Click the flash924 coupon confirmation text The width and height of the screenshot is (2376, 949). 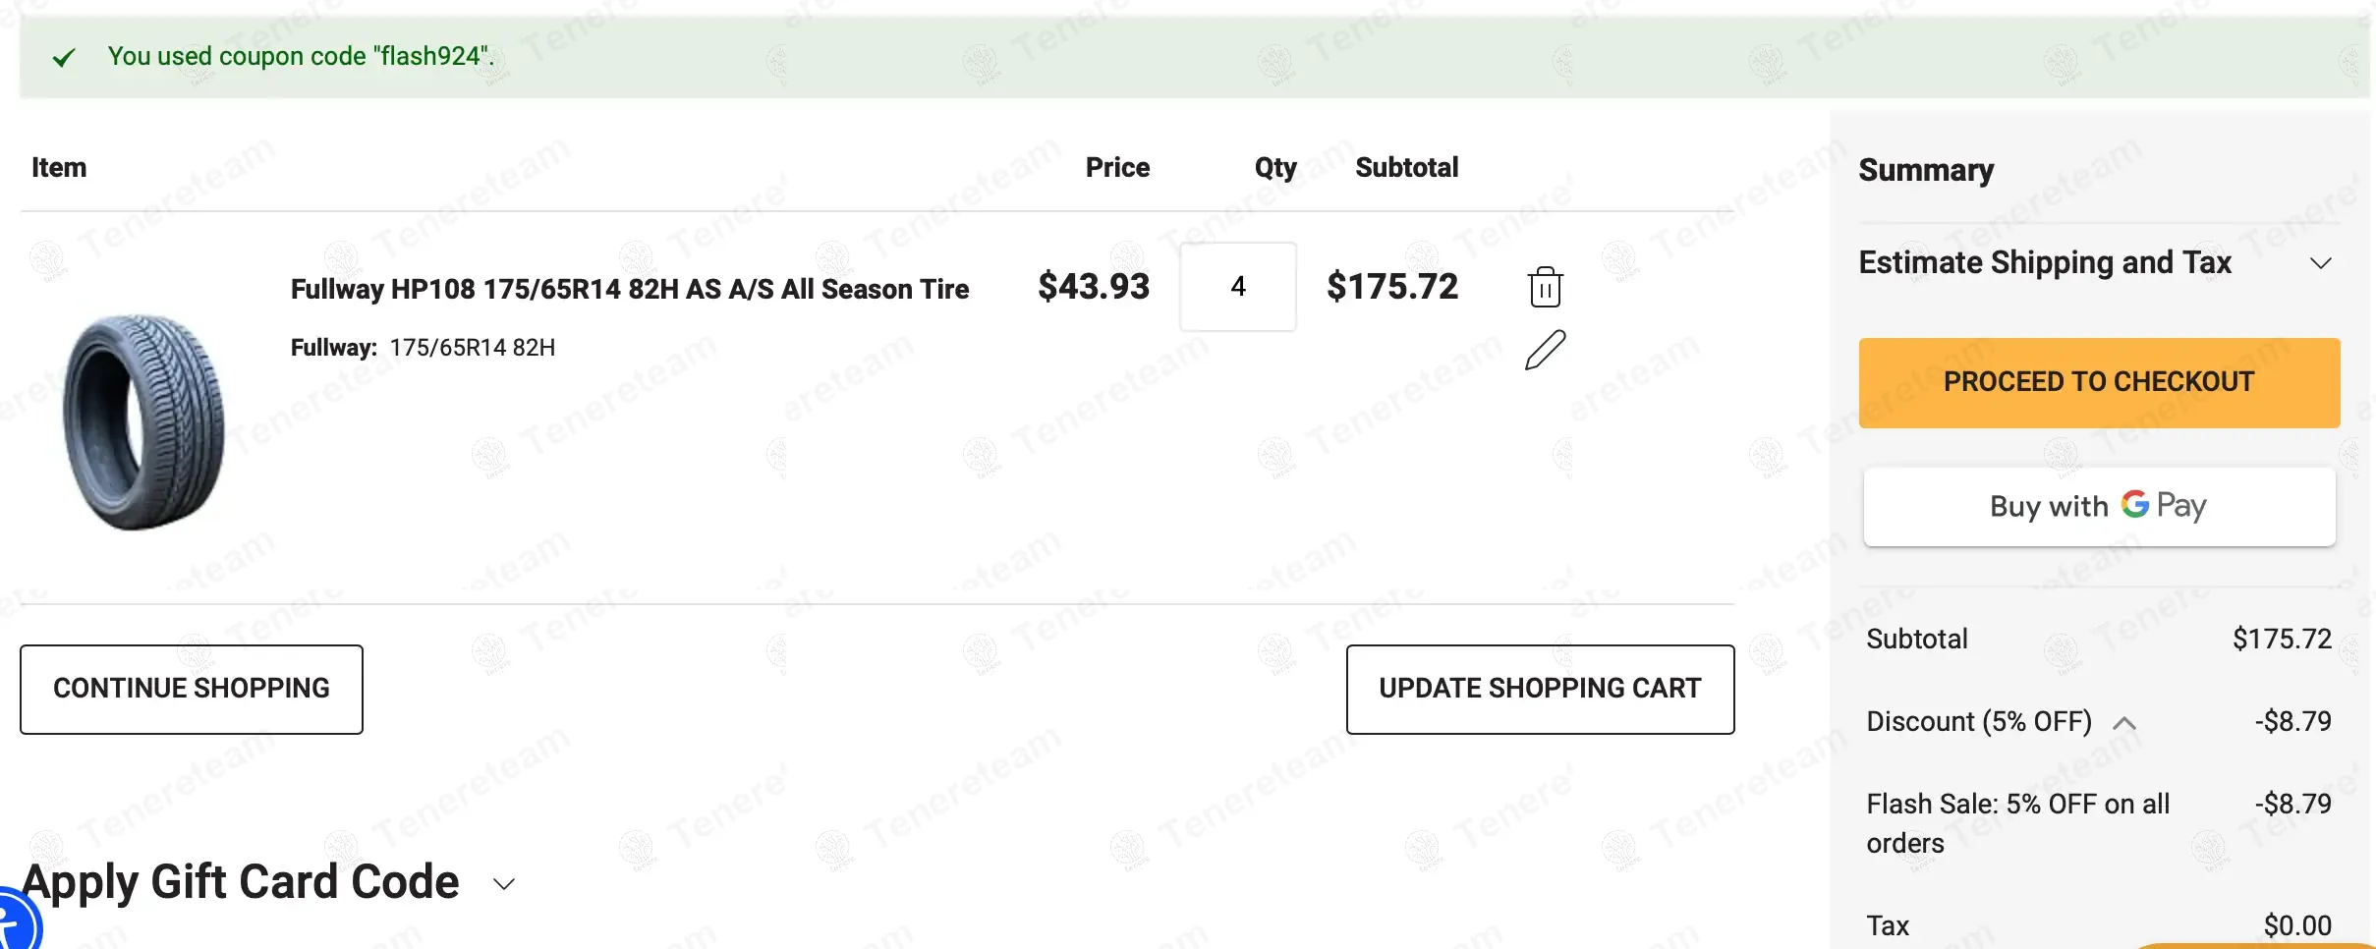pos(301,56)
